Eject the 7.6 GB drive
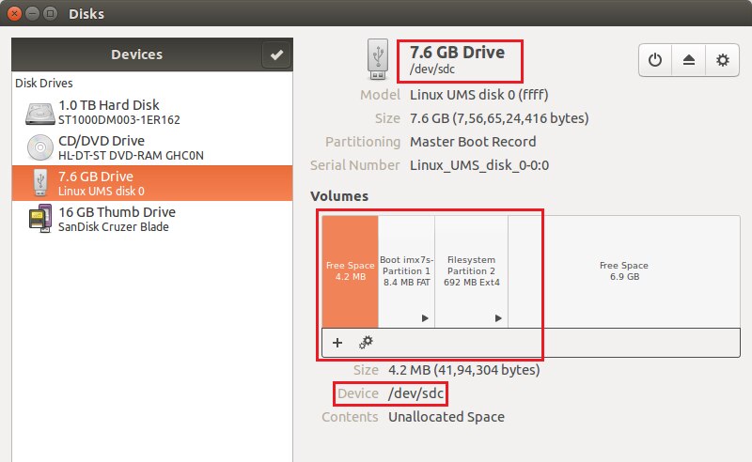Screen dimensions: 752x462 tap(689, 60)
